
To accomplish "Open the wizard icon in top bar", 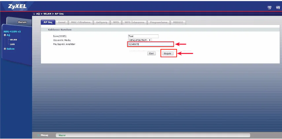I will (x=269, y=8).
